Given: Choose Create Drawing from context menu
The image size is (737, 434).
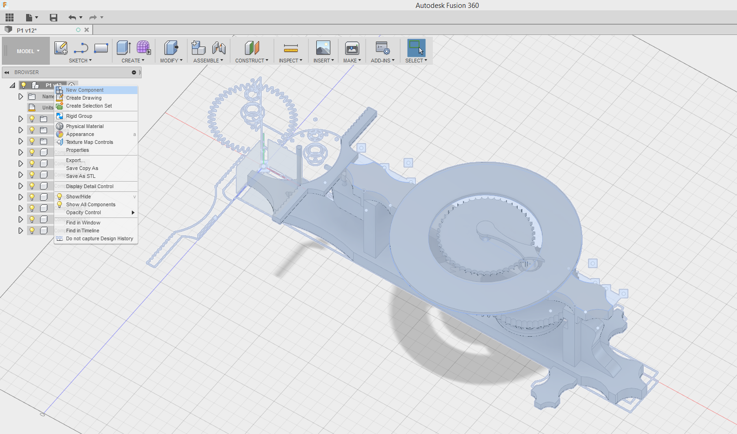Looking at the screenshot, I should coord(96,98).
